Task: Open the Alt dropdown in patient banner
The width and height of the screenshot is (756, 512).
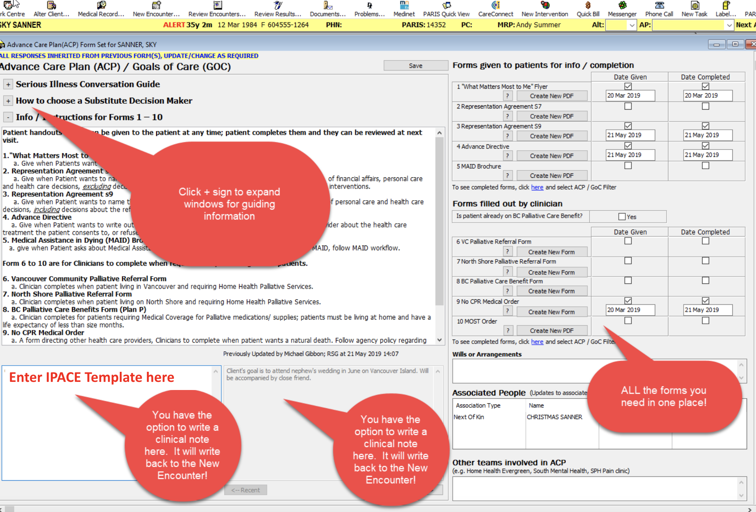Action: (632, 25)
